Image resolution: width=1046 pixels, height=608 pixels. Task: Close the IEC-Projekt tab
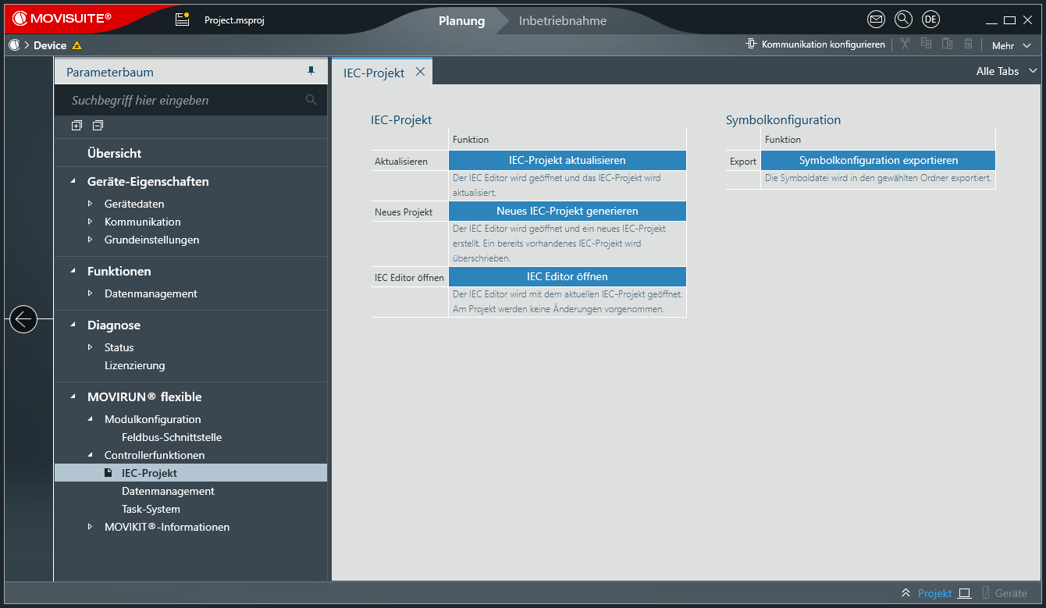pos(420,72)
